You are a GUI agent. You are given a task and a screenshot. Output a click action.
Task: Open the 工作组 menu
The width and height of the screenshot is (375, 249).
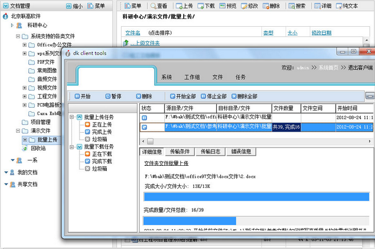[192, 77]
